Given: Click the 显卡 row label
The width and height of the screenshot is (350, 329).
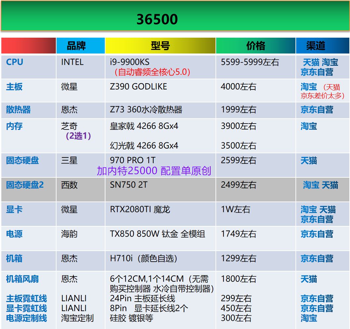Looking at the screenshot, I should pos(14,209).
